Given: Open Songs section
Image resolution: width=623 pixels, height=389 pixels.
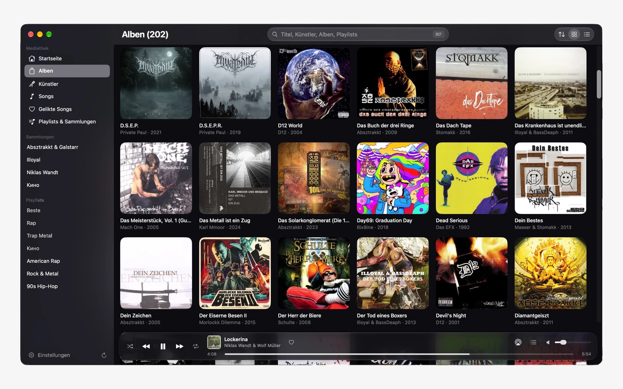Looking at the screenshot, I should click(67, 96).
